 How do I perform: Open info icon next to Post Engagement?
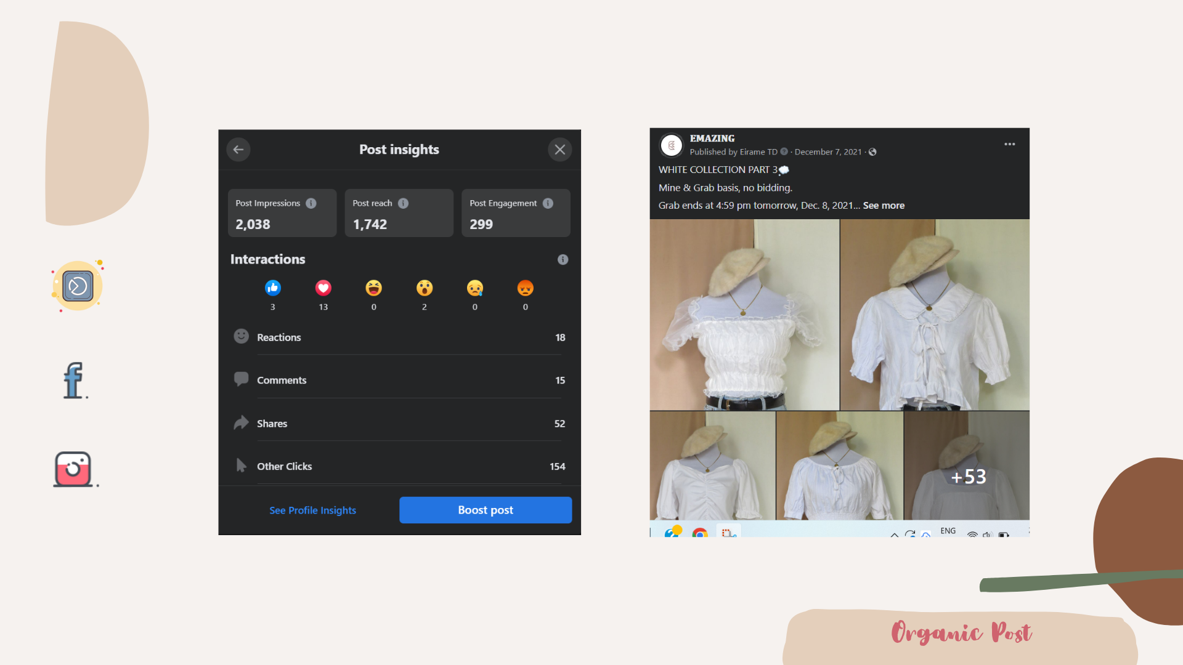pyautogui.click(x=548, y=203)
